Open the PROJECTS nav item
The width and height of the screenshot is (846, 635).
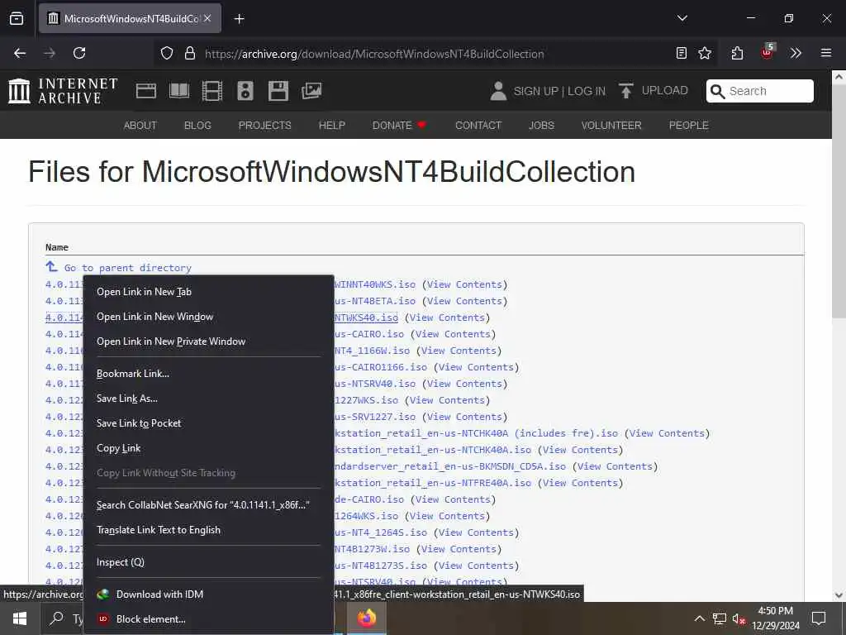[x=265, y=126]
